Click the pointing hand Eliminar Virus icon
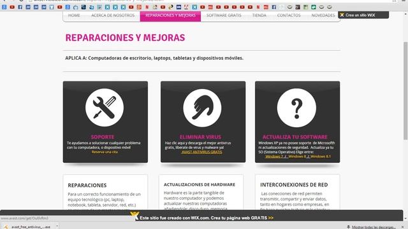This screenshot has height=229, width=408. (x=202, y=108)
